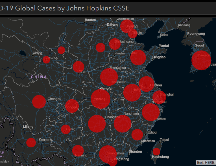216x166 pixels.
Task: Click the Yantai city label
Action: 164,46
